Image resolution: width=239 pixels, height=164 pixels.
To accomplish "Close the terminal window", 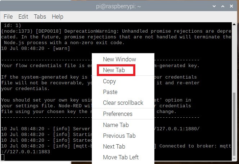I will tap(231, 6).
